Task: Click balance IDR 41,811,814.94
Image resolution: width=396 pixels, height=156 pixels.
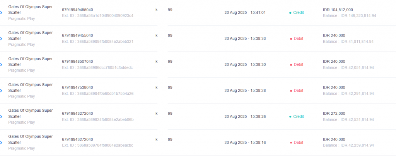Action: click(348, 42)
